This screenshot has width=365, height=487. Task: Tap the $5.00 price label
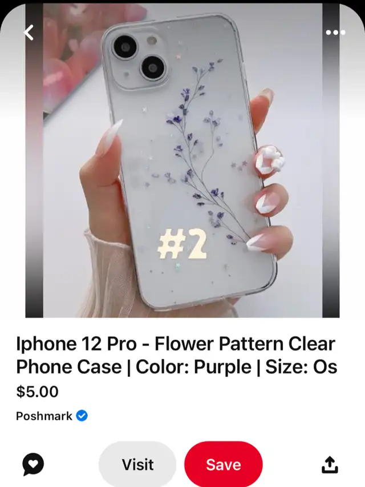tap(37, 391)
